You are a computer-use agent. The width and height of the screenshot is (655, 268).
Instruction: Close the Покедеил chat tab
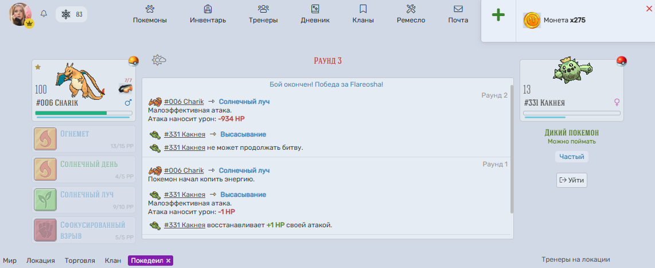[x=169, y=261]
